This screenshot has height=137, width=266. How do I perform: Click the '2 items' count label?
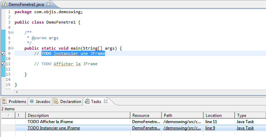click(x=8, y=109)
